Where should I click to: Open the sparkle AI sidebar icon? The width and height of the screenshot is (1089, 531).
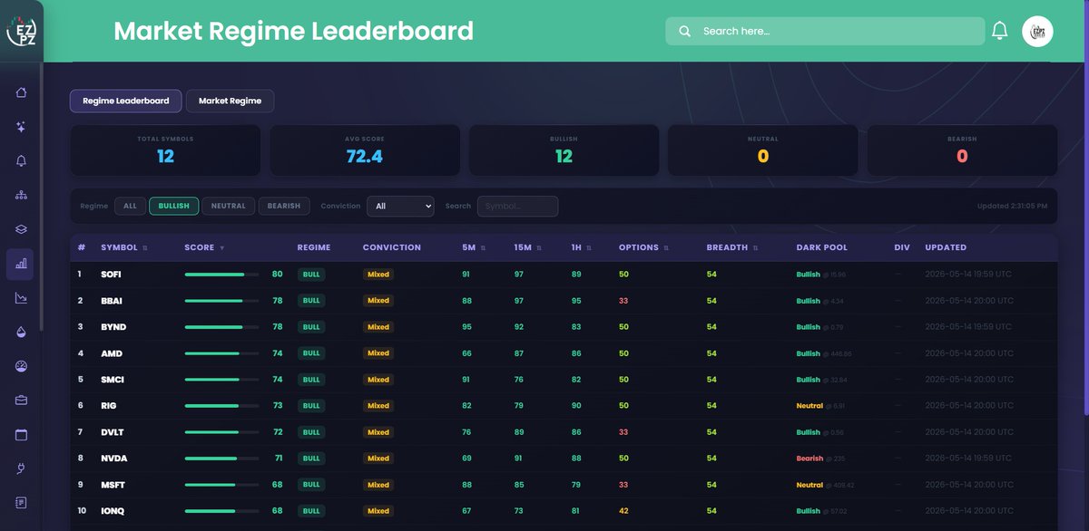pyautogui.click(x=21, y=127)
